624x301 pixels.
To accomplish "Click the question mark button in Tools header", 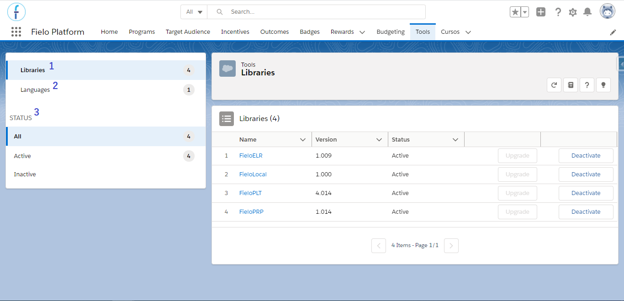I will click(x=587, y=85).
